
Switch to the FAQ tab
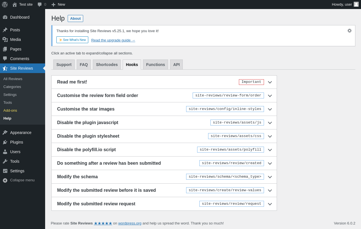point(84,65)
